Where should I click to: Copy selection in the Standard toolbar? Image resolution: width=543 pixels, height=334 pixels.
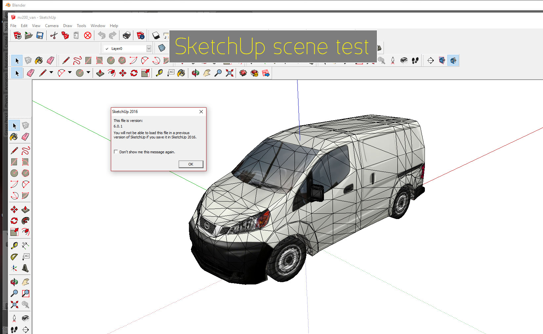(x=65, y=35)
